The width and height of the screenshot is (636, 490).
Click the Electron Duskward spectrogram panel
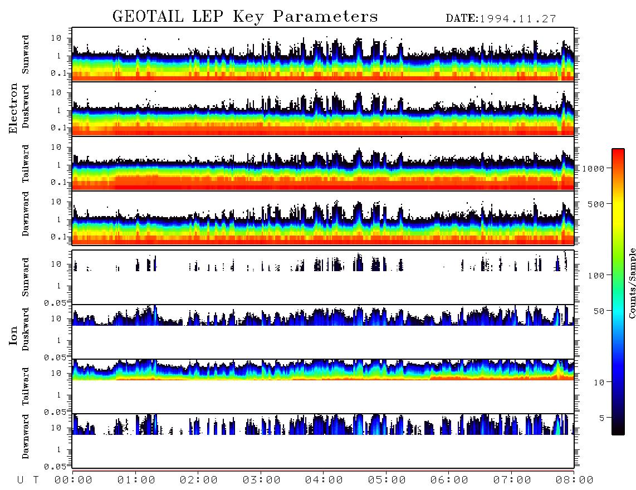(323, 109)
